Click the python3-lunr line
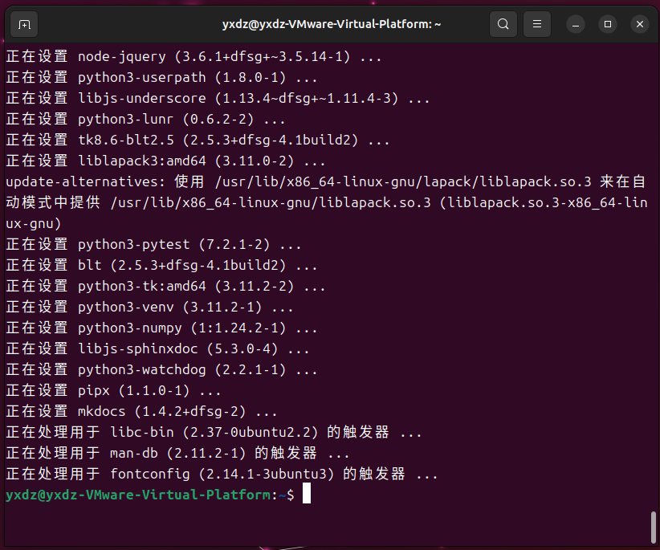This screenshot has height=550, width=660. [x=145, y=119]
